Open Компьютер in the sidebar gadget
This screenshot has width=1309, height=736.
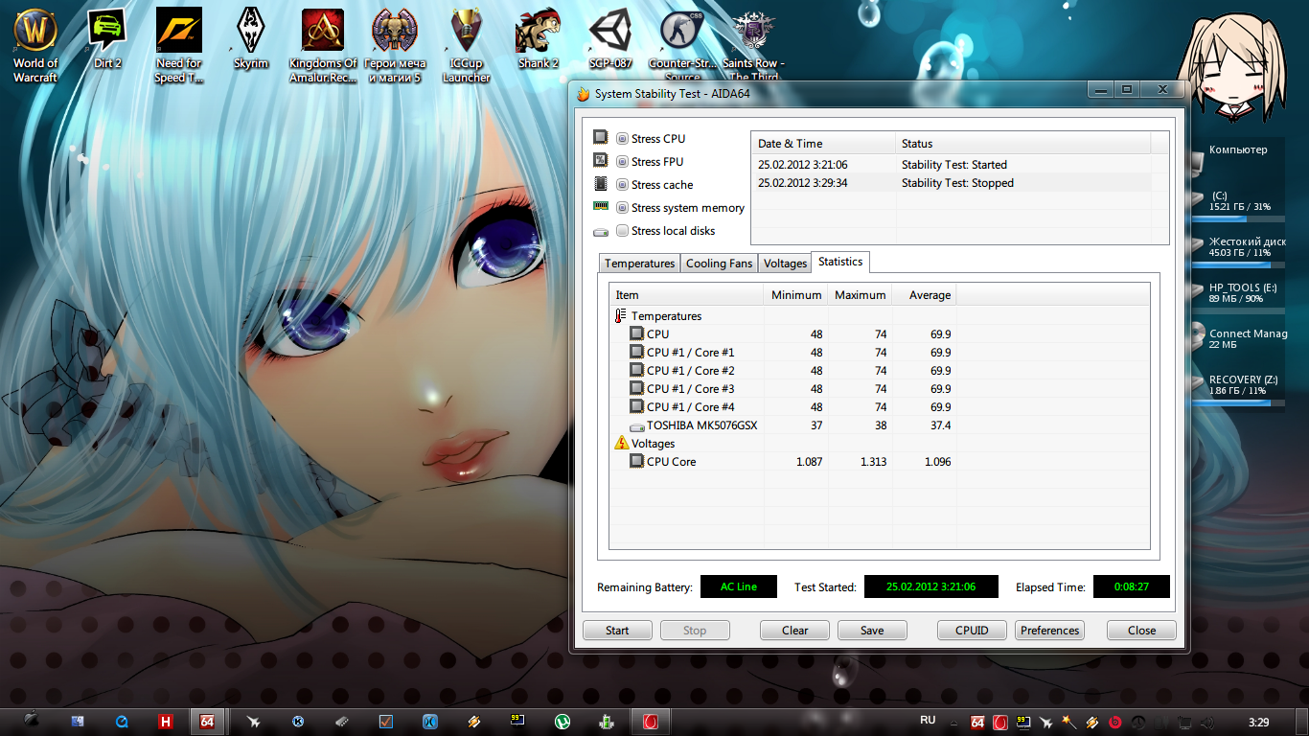[1236, 149]
